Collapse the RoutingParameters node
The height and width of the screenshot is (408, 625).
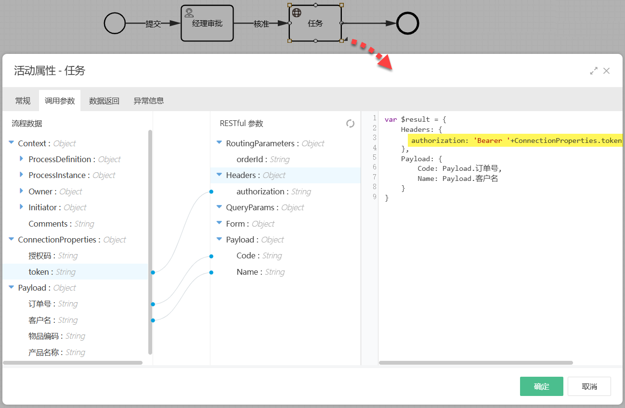pos(219,143)
